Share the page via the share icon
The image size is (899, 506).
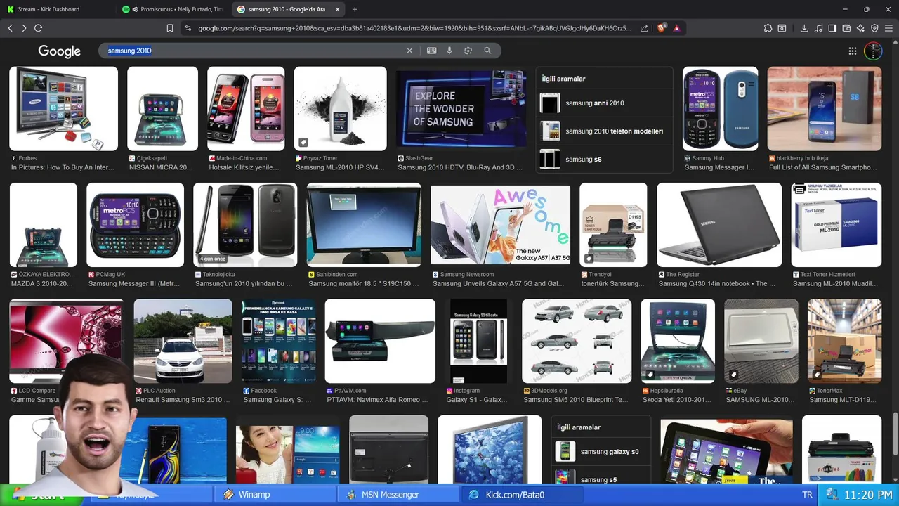pyautogui.click(x=644, y=28)
